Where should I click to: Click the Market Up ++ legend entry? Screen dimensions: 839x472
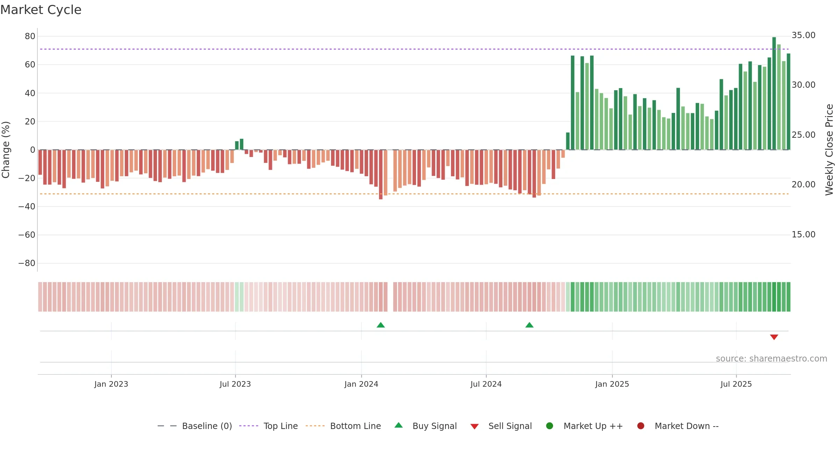click(584, 426)
